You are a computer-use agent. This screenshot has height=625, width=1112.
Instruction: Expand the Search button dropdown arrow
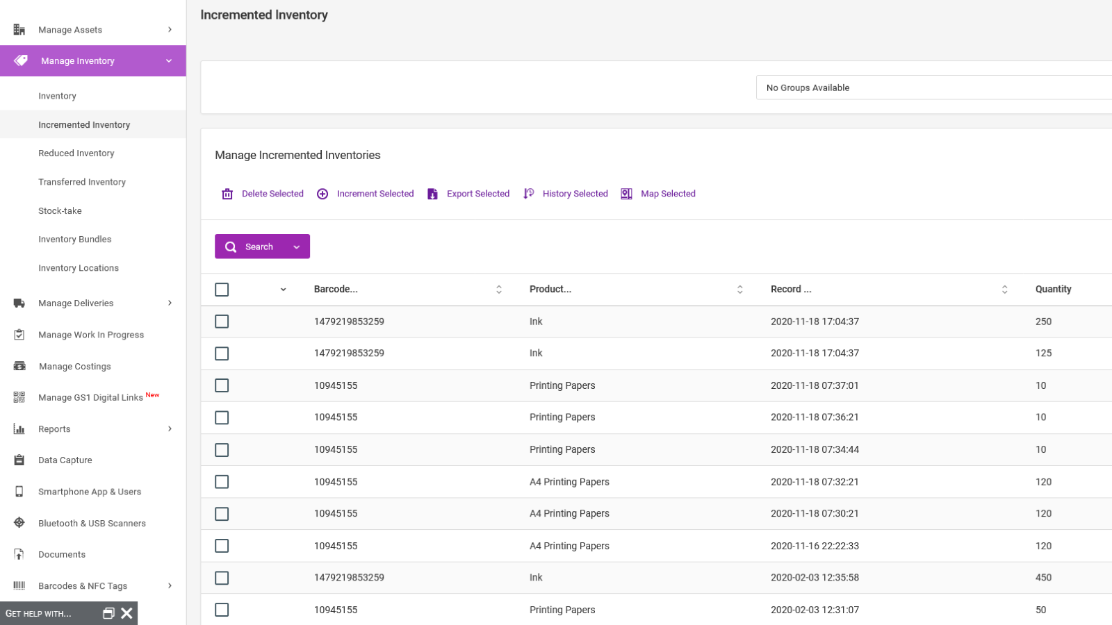[x=297, y=247]
